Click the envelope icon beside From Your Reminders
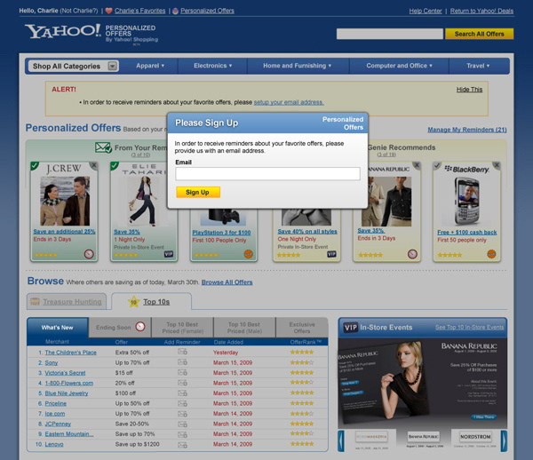The image size is (533, 460). [103, 147]
